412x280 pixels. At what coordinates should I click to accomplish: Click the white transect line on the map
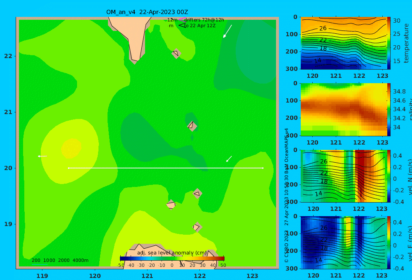pyautogui.click(x=166, y=168)
